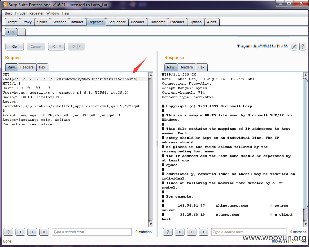Click the edit target pencil icon
This screenshot has width=309, height=247.
tap(294, 47)
